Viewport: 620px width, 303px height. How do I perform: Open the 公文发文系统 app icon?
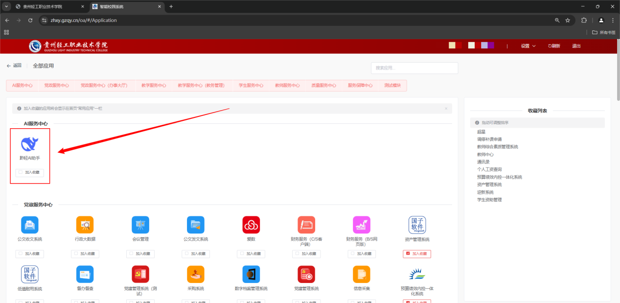click(196, 225)
